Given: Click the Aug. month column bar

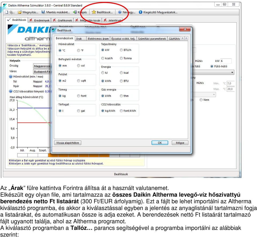Looking at the screenshot, I should click(33, 155).
